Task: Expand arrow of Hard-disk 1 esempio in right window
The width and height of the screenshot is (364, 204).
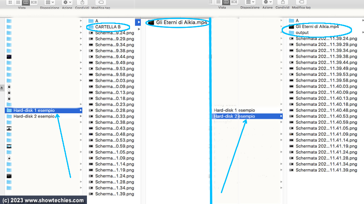Action: tap(281, 110)
